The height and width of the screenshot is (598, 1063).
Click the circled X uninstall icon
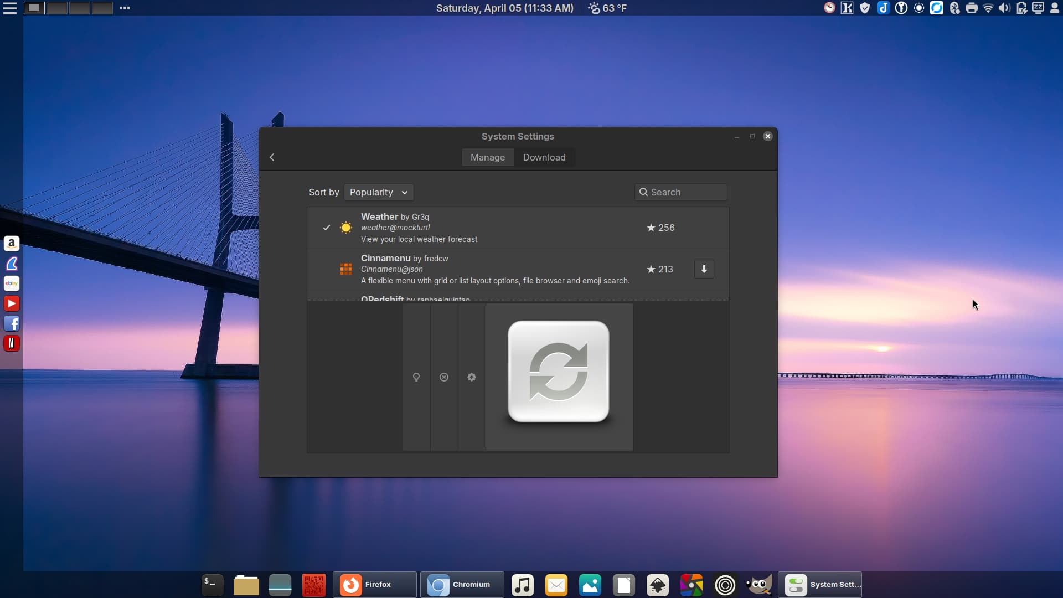pos(444,377)
